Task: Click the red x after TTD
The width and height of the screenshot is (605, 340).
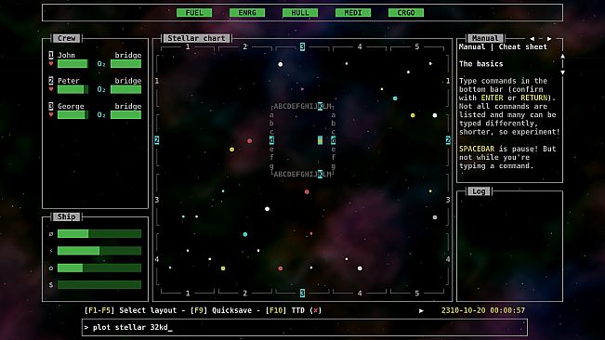Action: tap(316, 310)
